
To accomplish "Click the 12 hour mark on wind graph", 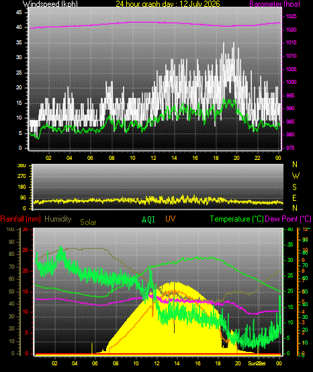I will (x=153, y=158).
